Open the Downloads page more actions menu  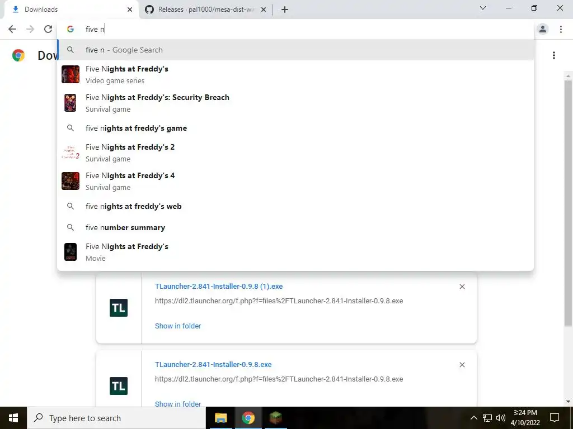pos(554,55)
